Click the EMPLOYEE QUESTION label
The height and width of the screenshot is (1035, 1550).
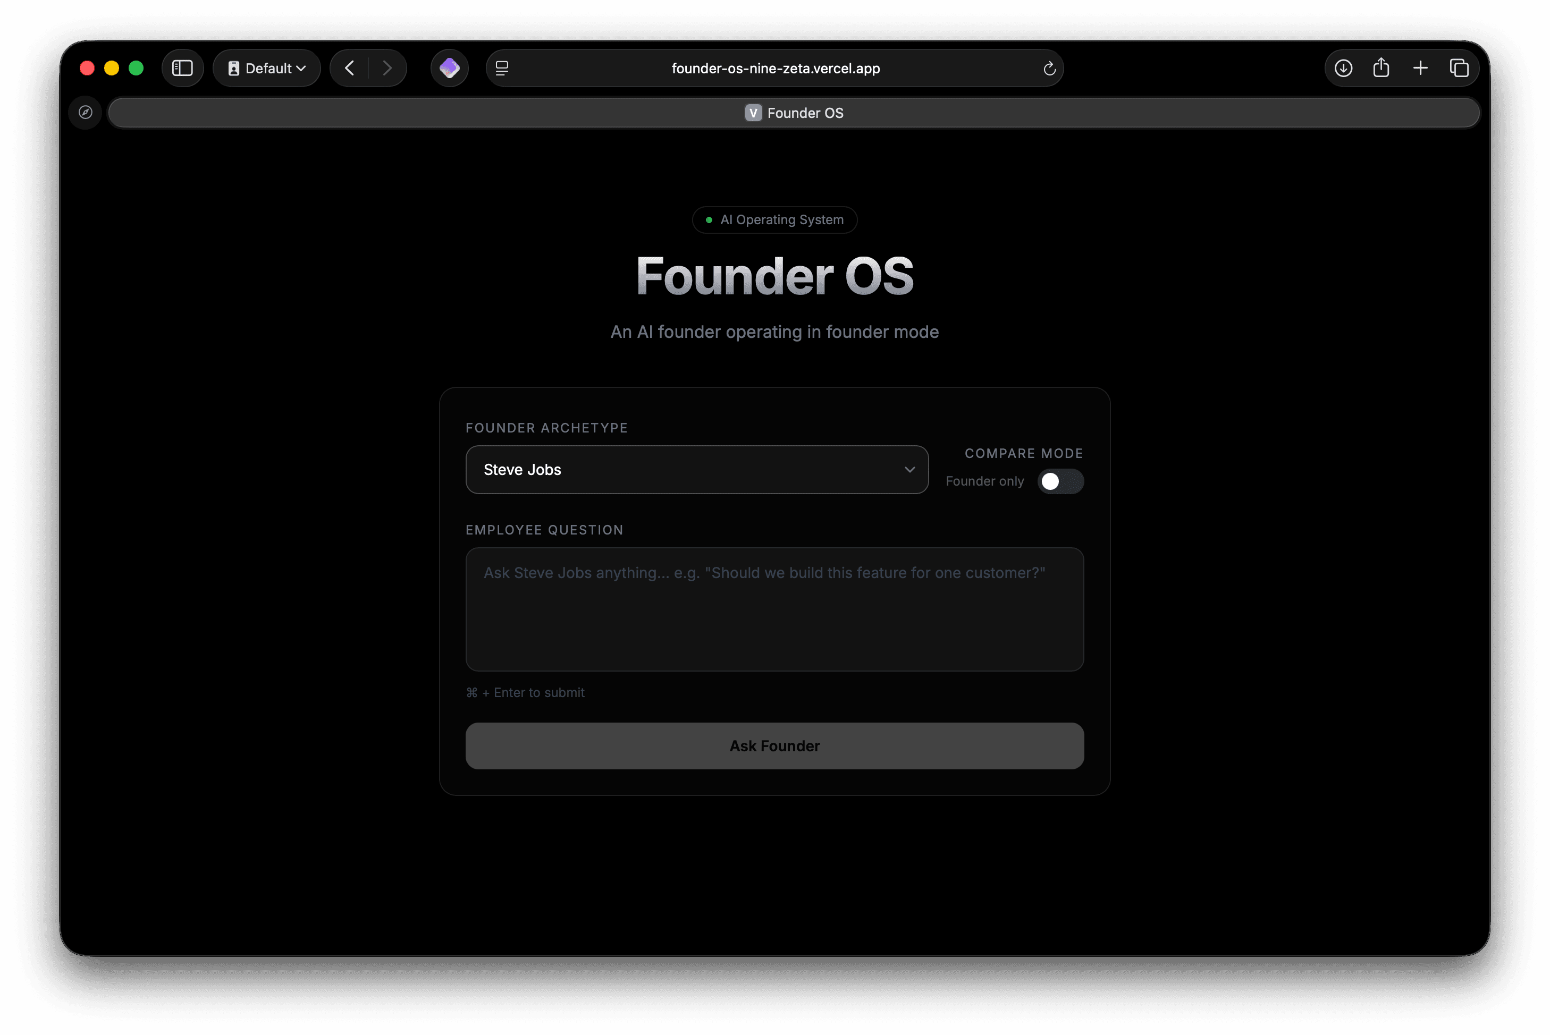[544, 530]
